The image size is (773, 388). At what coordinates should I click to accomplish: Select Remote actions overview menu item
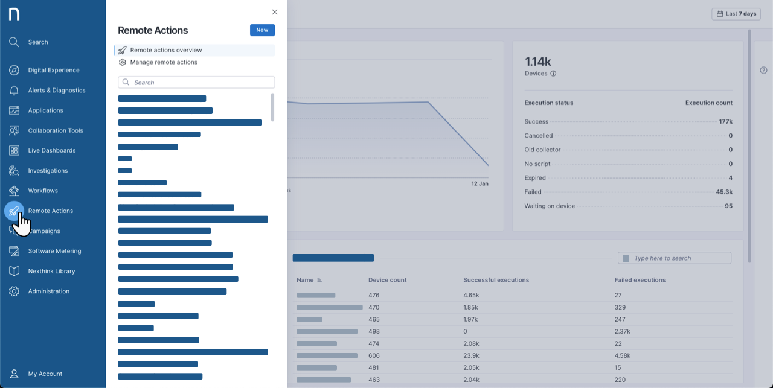pos(166,50)
